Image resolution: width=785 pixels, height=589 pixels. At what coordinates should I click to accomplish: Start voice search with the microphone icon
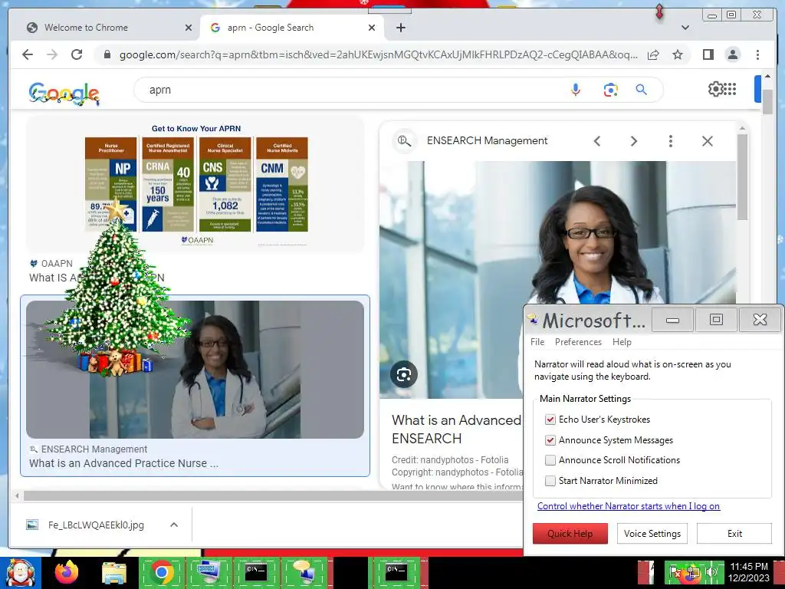click(576, 90)
